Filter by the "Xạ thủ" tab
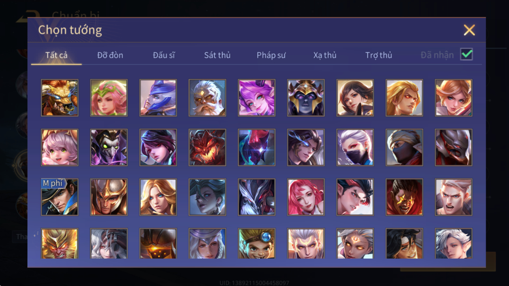 [x=325, y=55]
